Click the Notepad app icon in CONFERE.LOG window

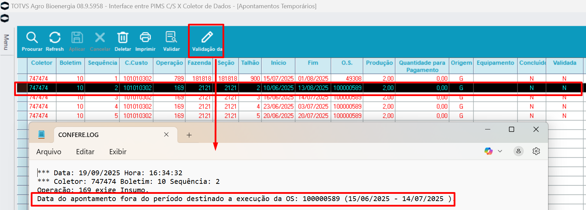tap(41, 134)
